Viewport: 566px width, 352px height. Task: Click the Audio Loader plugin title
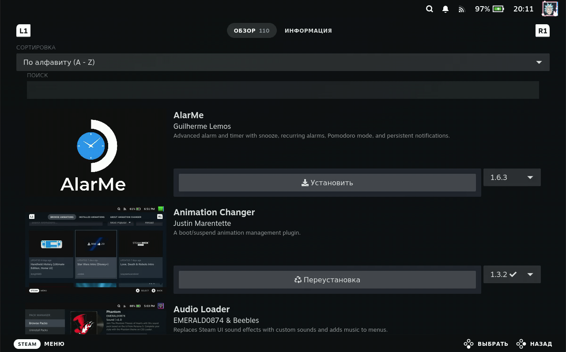[x=202, y=309]
